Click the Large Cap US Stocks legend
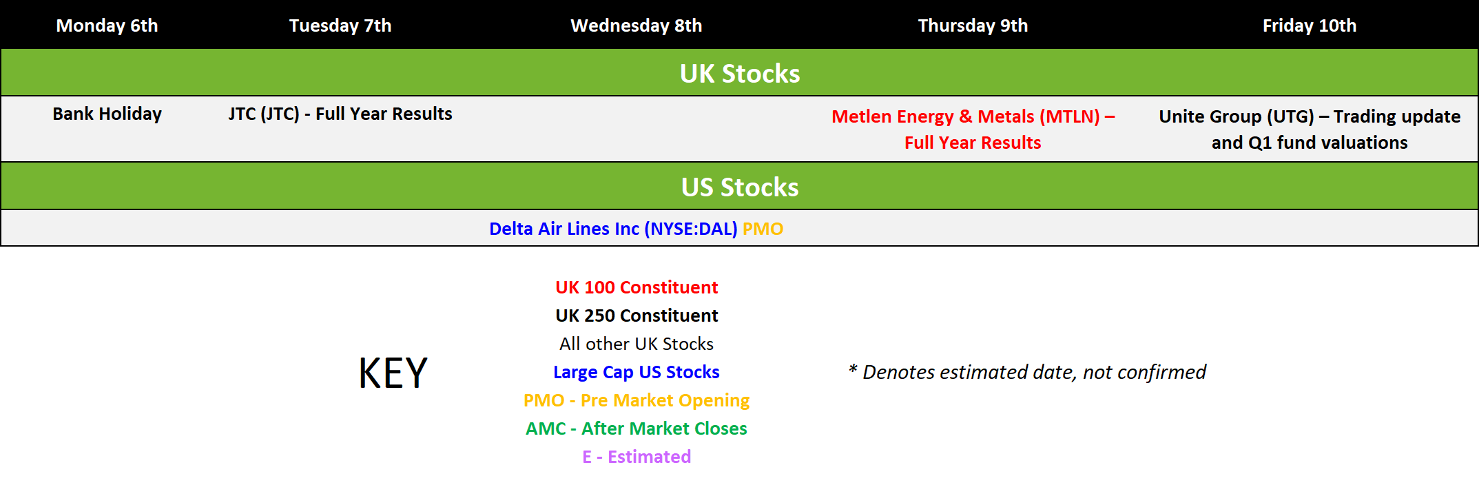1479x496 pixels. (637, 372)
